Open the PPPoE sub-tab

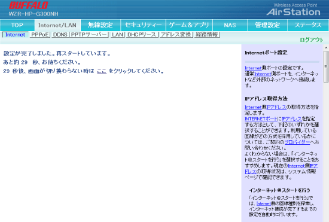click(40, 35)
